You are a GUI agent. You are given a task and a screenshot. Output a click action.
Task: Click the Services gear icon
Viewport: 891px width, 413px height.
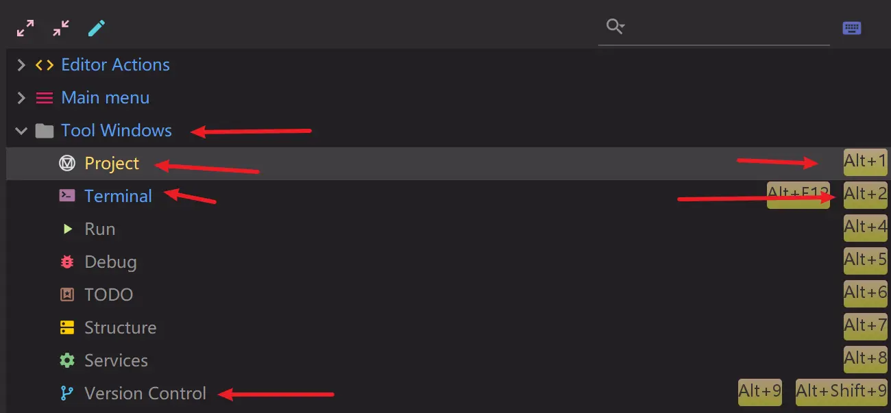click(x=66, y=360)
